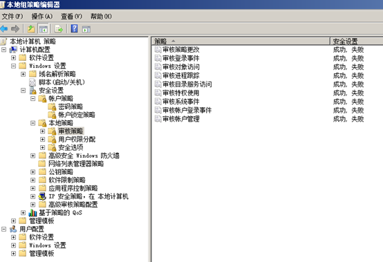Viewport: 383px width, 262px height.
Task: Go up one level with folder-up icon
Action: pyautogui.click(x=31, y=29)
